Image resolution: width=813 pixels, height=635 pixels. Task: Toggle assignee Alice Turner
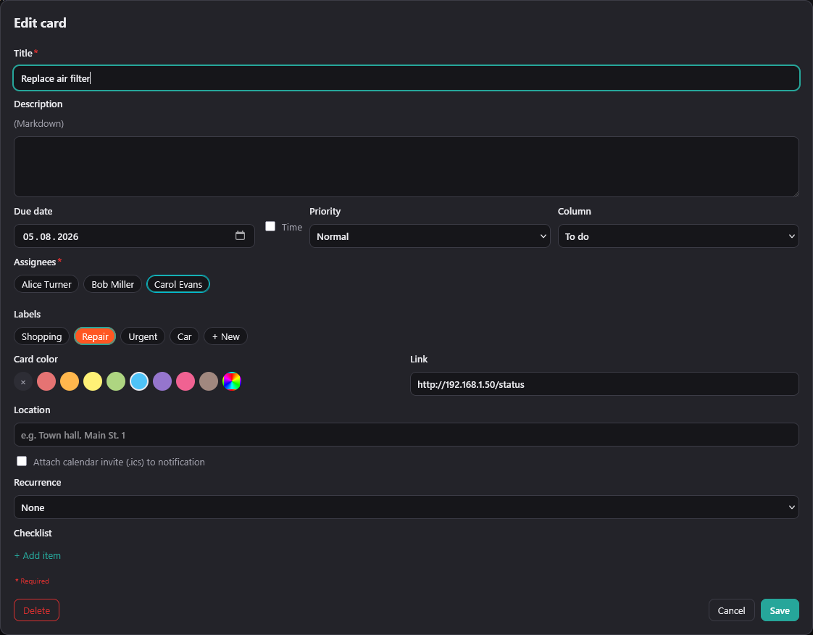click(x=46, y=284)
